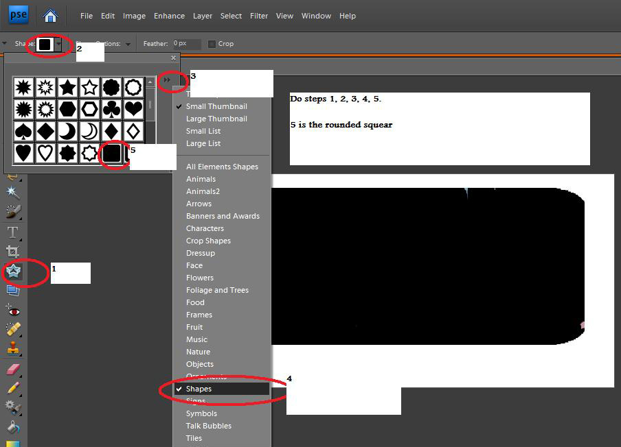
Task: Choose the Large Thumbnail view option
Action: (216, 119)
